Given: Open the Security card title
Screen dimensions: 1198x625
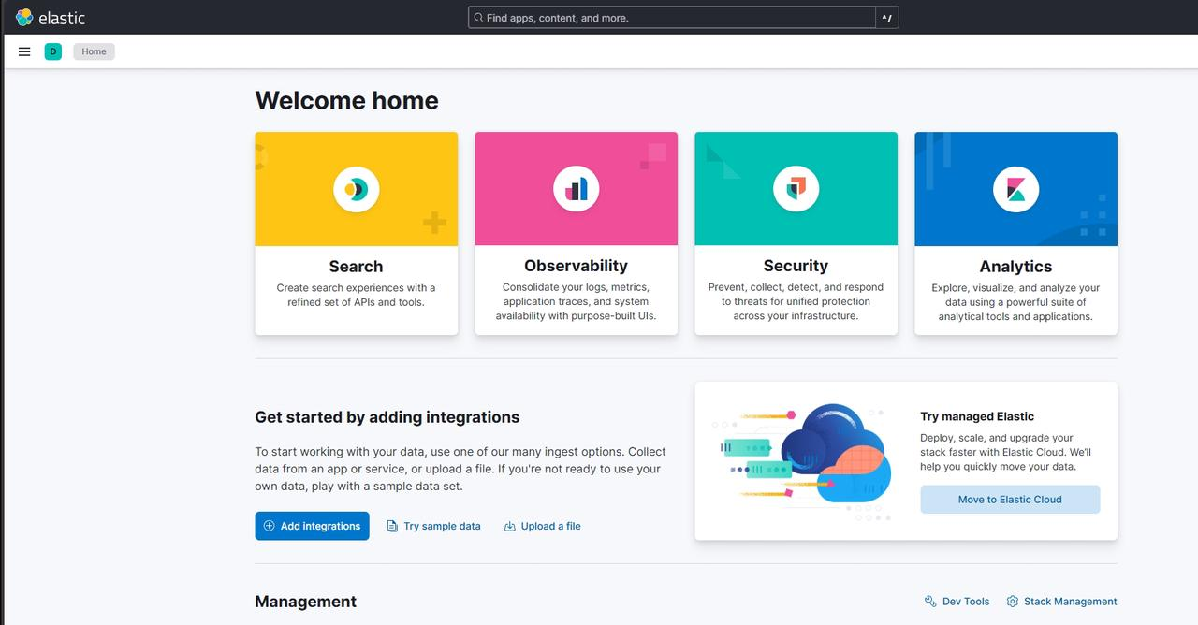Looking at the screenshot, I should (796, 266).
